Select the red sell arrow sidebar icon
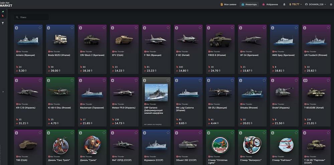Image resolution: width=334 pixels, height=165 pixels. 3,16
